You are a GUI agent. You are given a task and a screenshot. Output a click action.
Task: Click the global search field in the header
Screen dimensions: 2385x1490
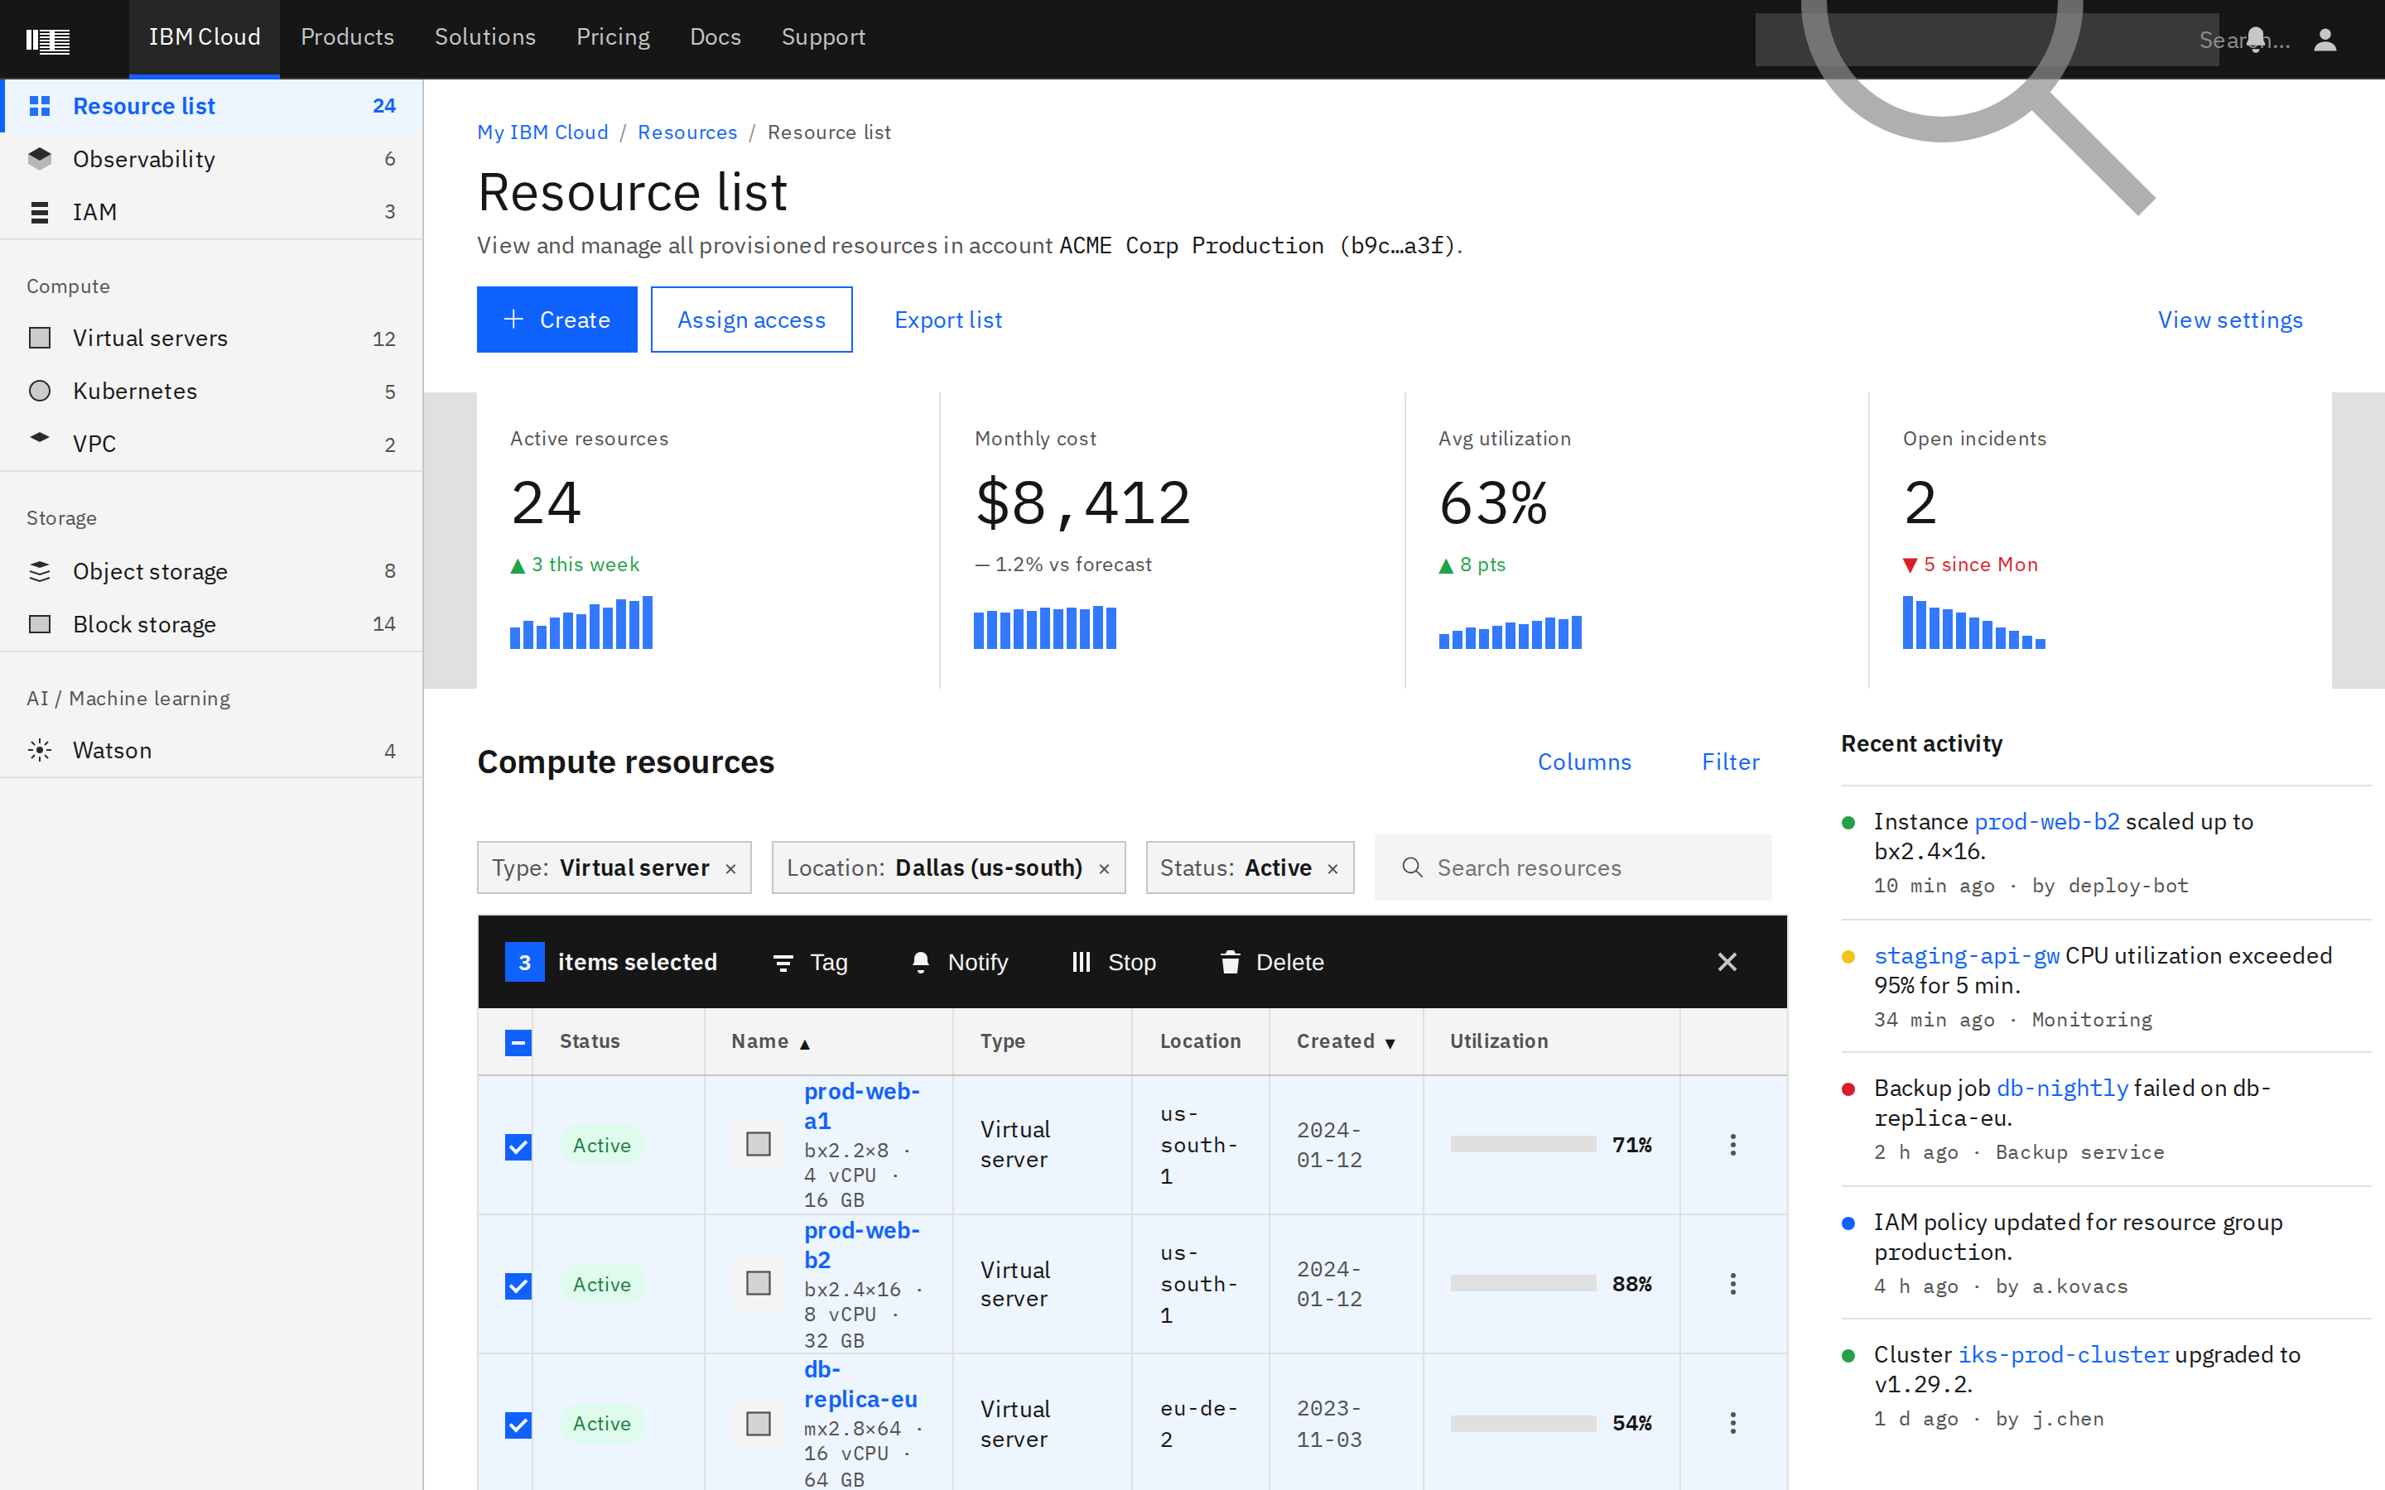coord(1986,40)
